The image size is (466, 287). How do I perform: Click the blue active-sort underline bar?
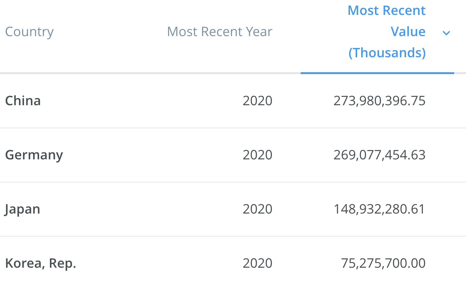(x=377, y=73)
